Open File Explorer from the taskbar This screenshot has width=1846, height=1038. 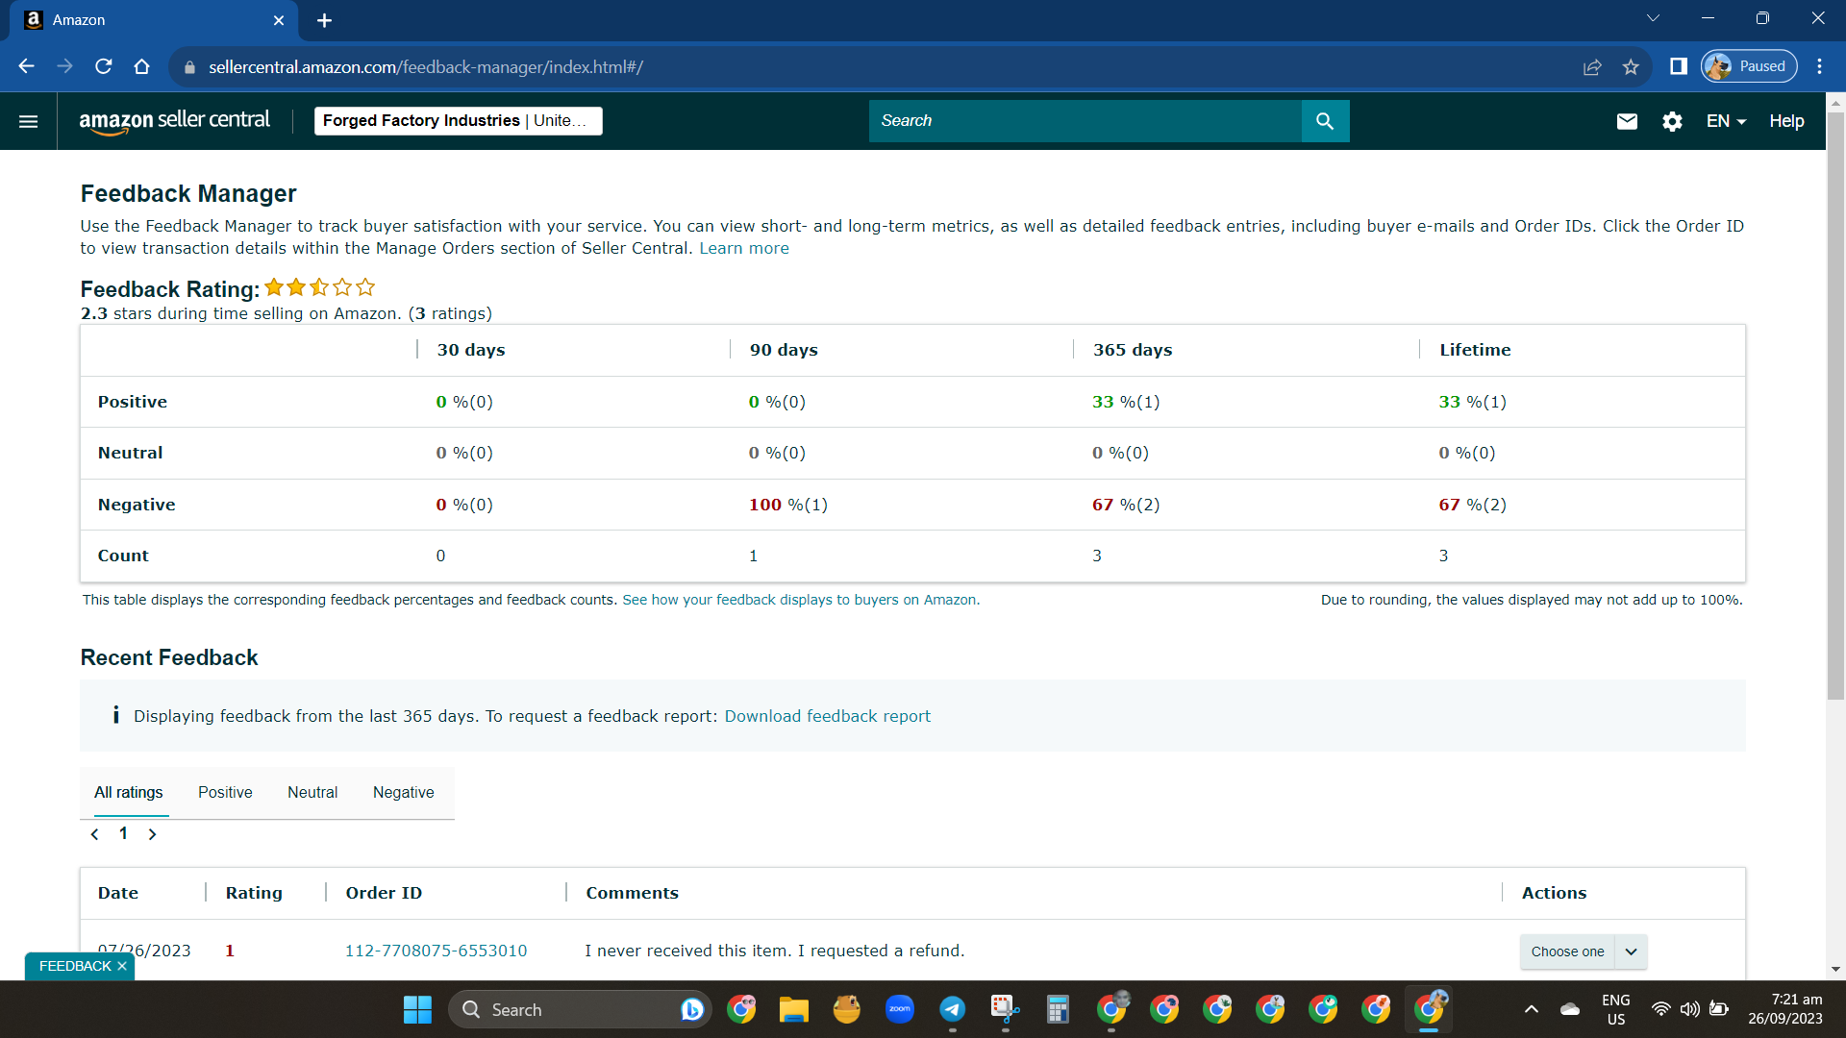[x=793, y=1009]
